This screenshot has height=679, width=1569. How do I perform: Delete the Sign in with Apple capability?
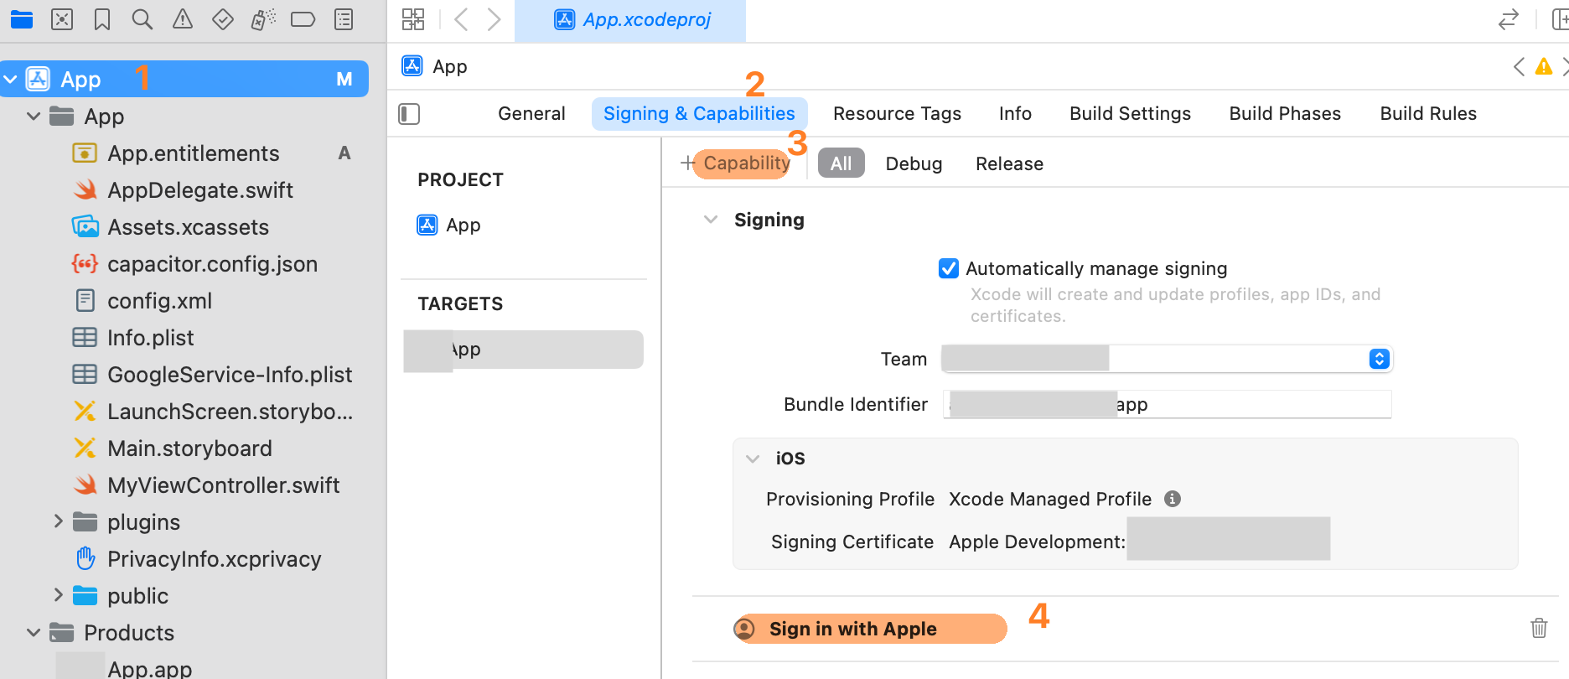1539,628
